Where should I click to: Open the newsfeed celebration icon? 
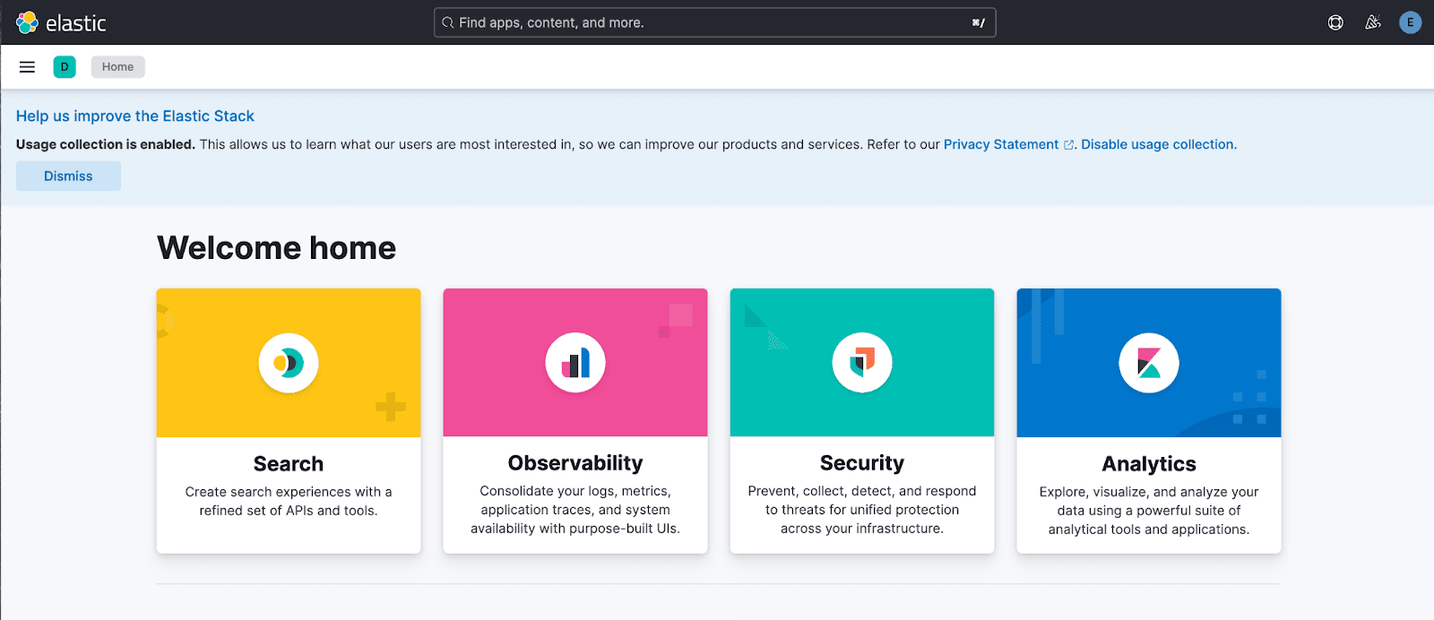(x=1372, y=22)
